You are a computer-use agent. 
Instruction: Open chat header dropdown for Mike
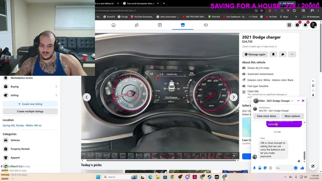click(292, 101)
